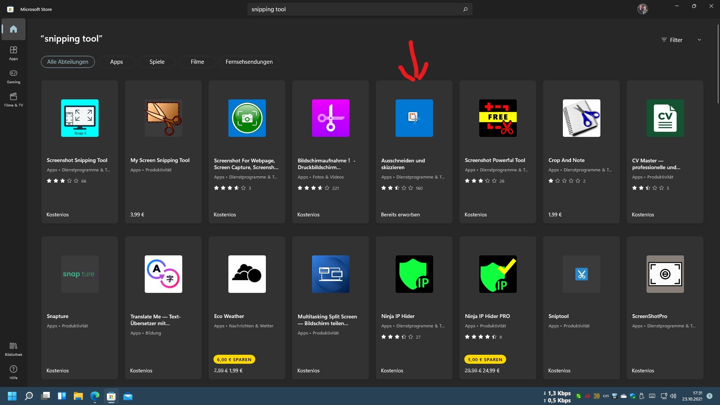Open Bildschirmaufnahme magenta scissors icon
720x405 pixels.
tap(331, 118)
